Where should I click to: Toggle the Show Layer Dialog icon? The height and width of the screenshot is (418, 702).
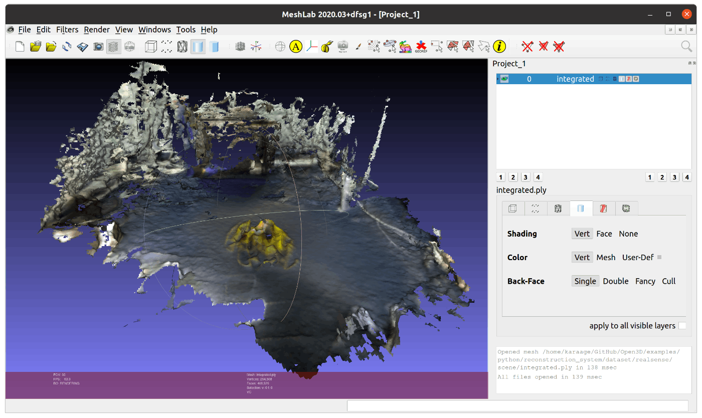tap(114, 47)
